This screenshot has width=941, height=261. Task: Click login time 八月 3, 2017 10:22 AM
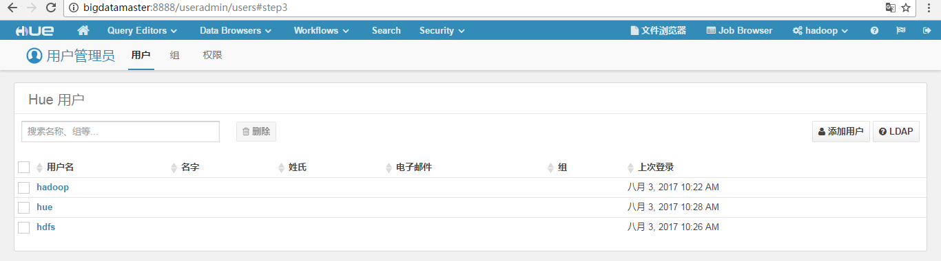pos(673,188)
